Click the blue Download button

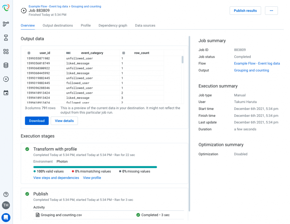pyautogui.click(x=37, y=121)
